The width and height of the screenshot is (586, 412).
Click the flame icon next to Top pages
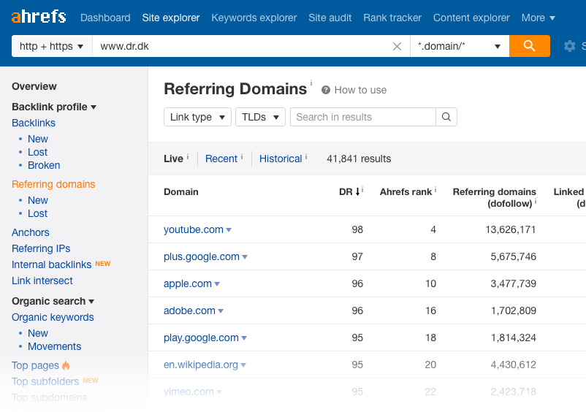66,365
